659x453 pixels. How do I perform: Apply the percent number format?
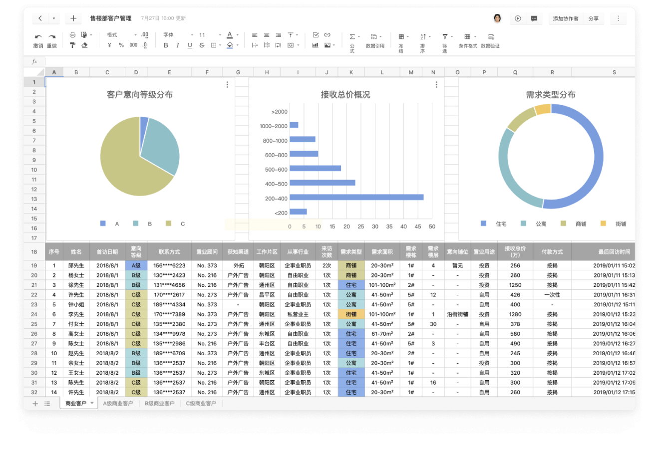tap(121, 45)
